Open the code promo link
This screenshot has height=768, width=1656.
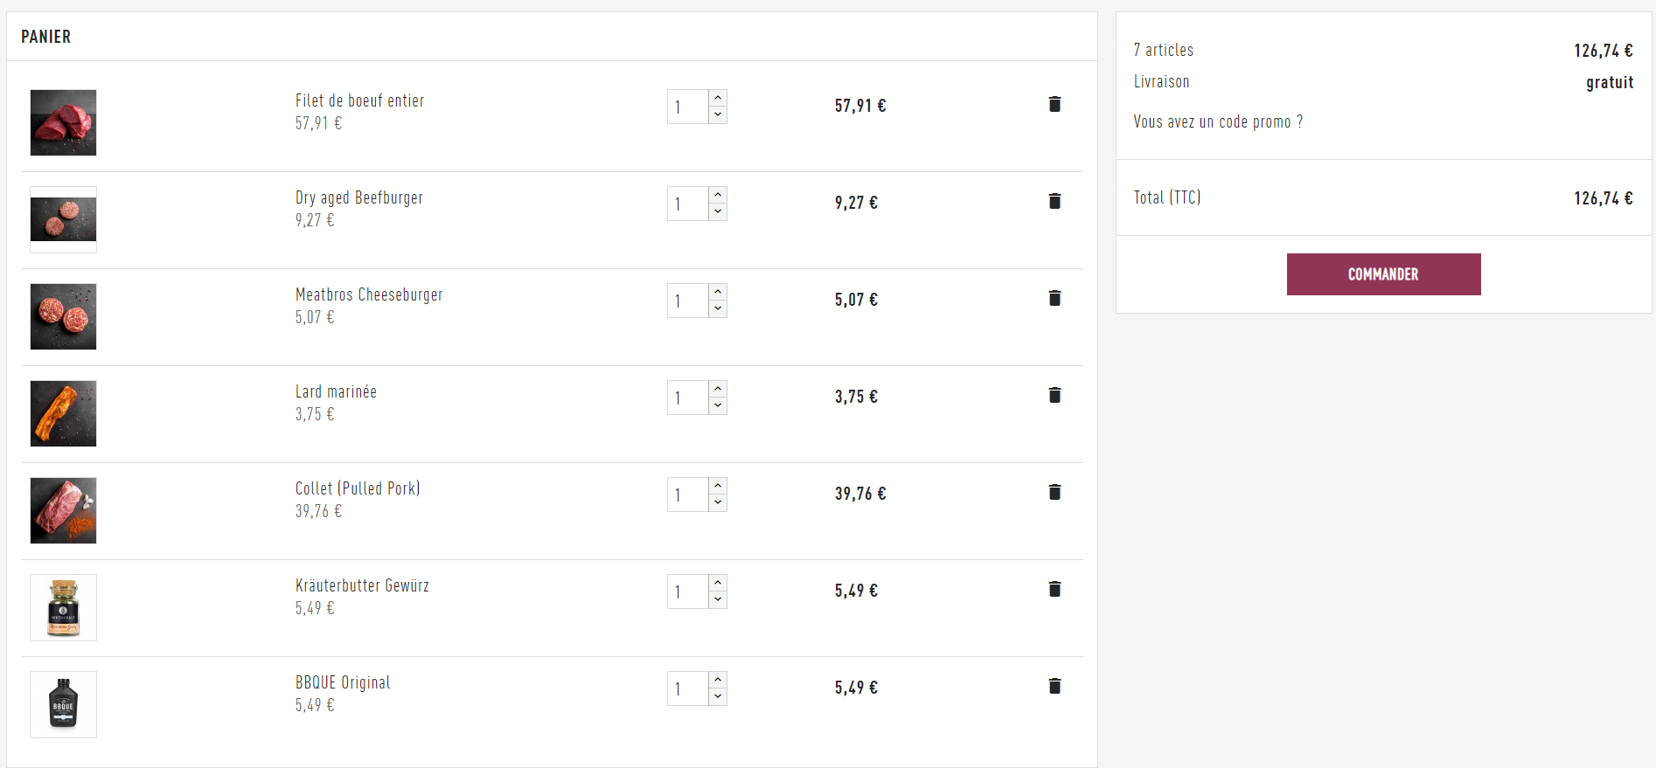coord(1217,122)
